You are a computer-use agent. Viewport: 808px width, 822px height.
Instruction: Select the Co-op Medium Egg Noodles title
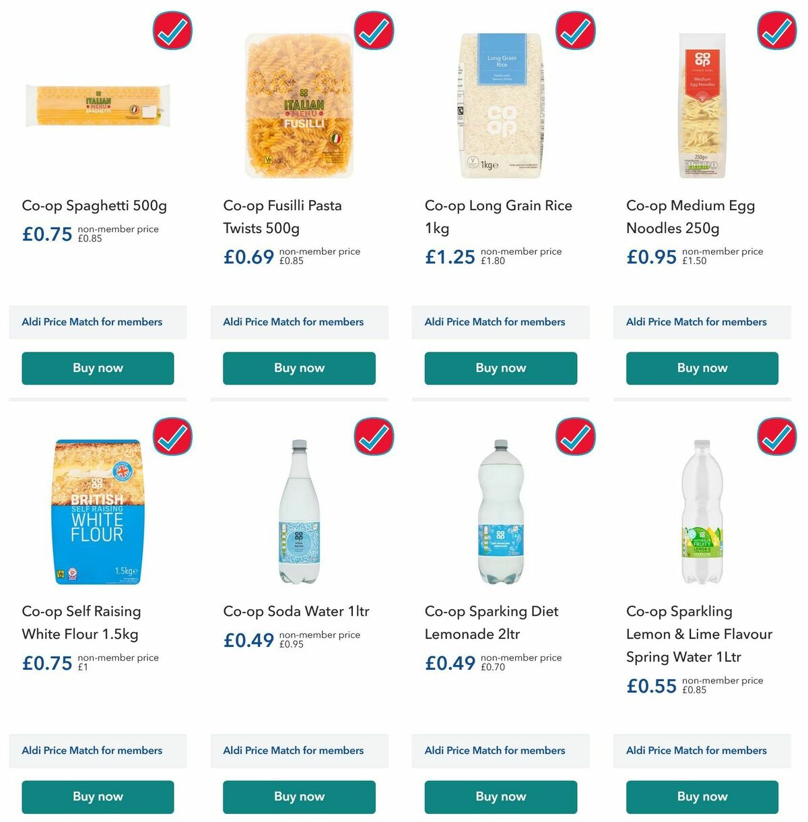point(691,217)
